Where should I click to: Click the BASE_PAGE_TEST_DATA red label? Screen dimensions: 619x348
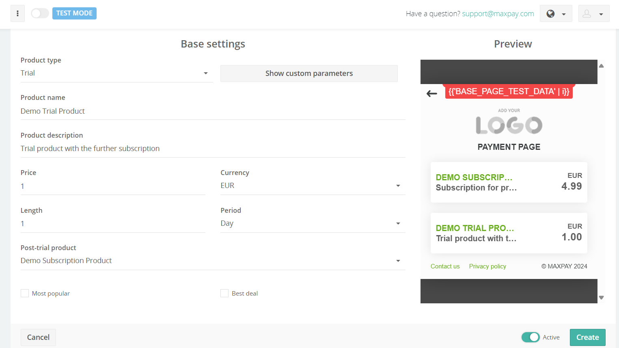click(509, 91)
